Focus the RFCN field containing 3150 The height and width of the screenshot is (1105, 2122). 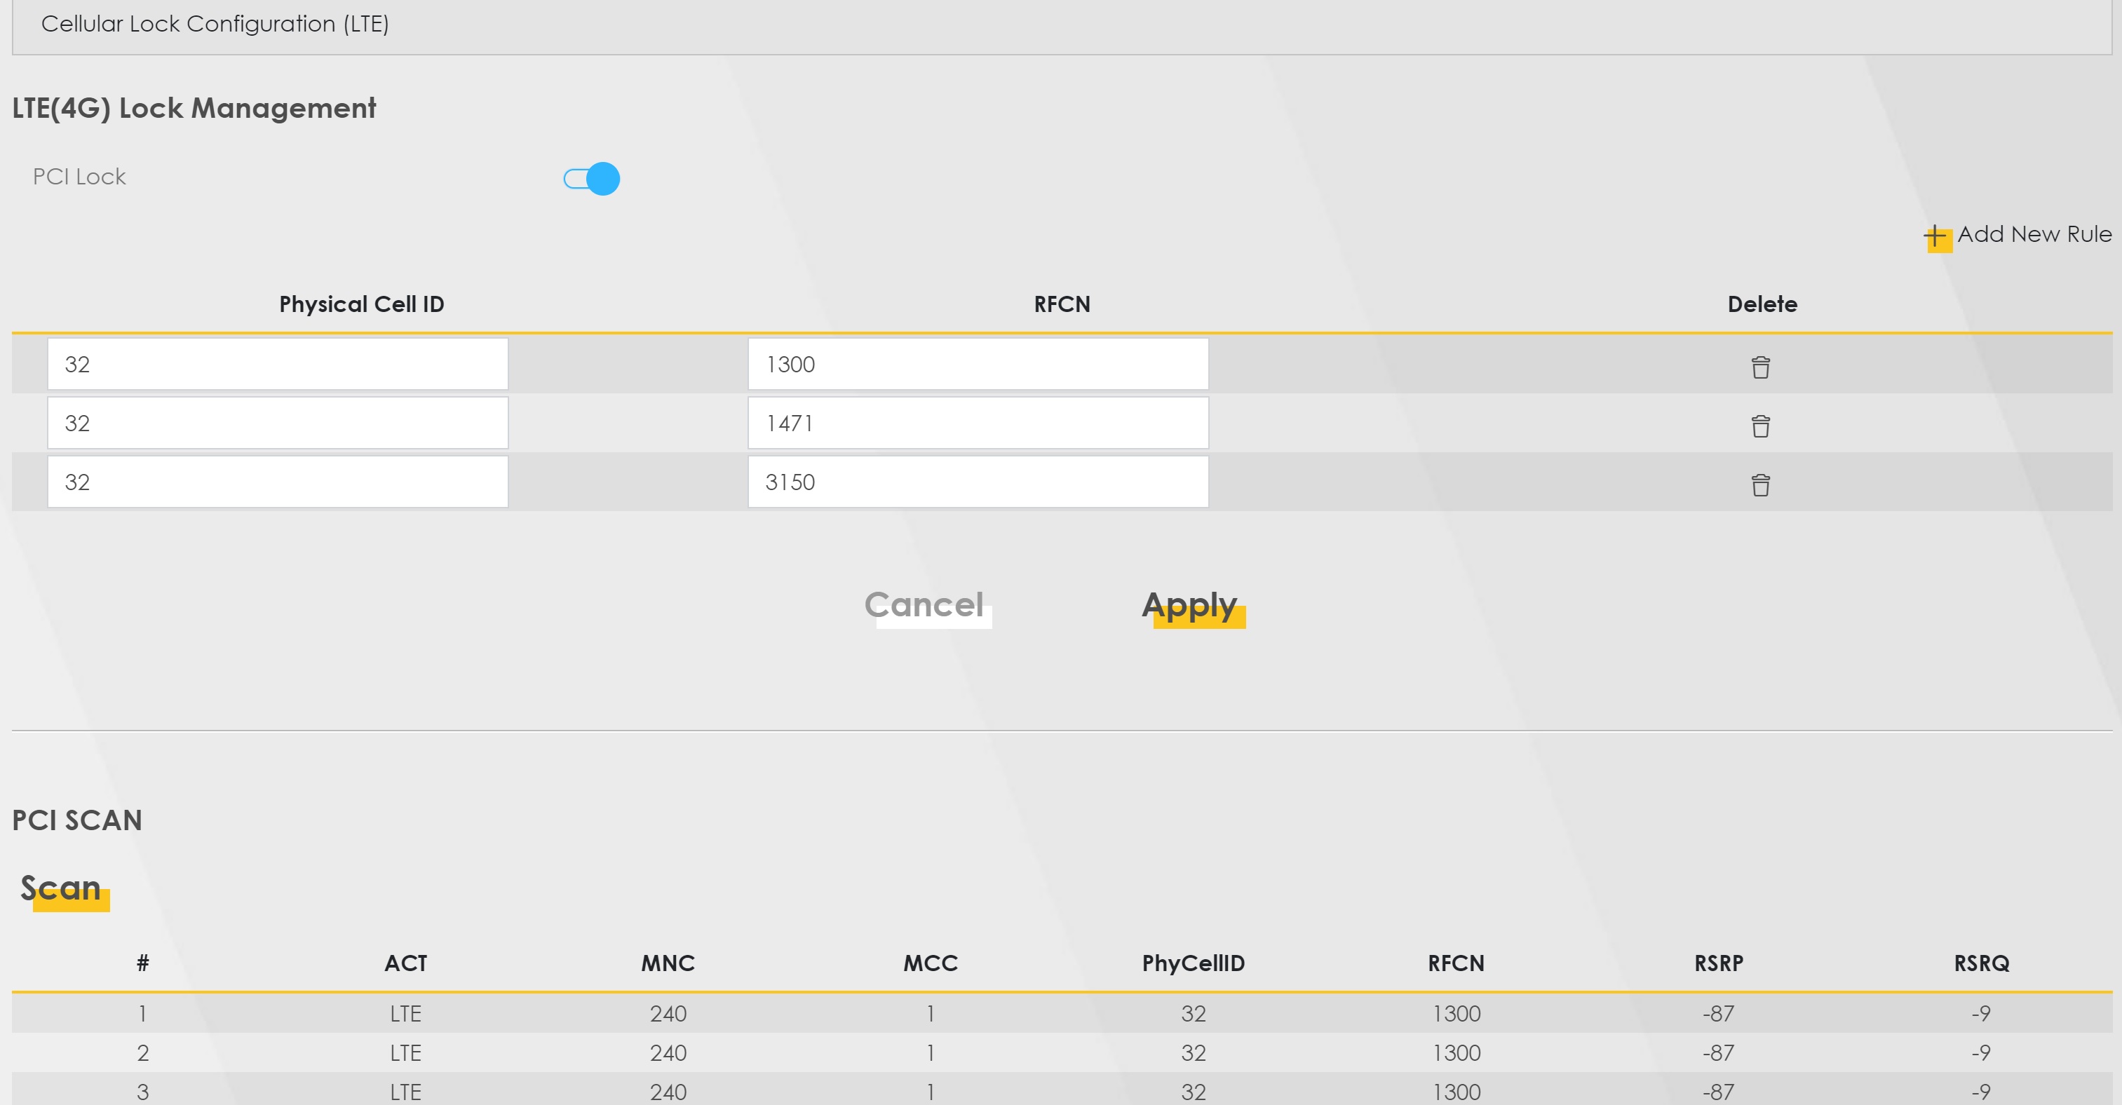click(978, 482)
